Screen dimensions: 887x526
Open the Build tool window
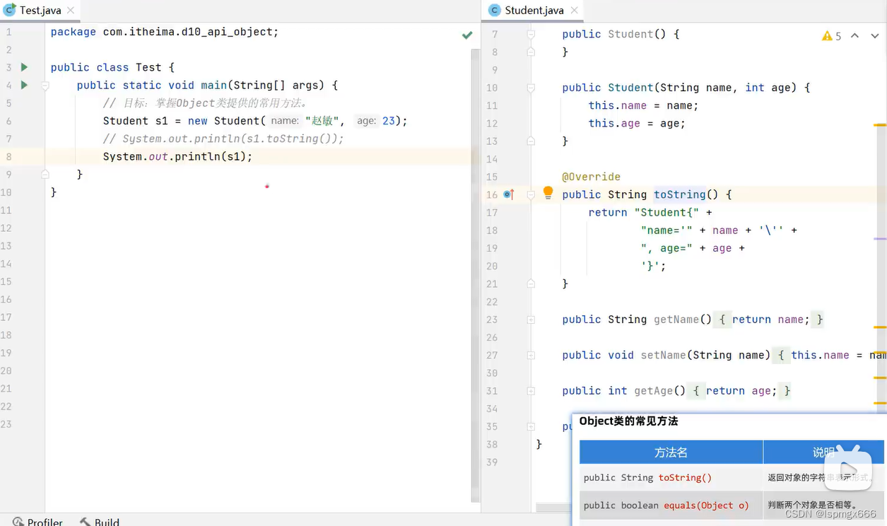pyautogui.click(x=105, y=522)
